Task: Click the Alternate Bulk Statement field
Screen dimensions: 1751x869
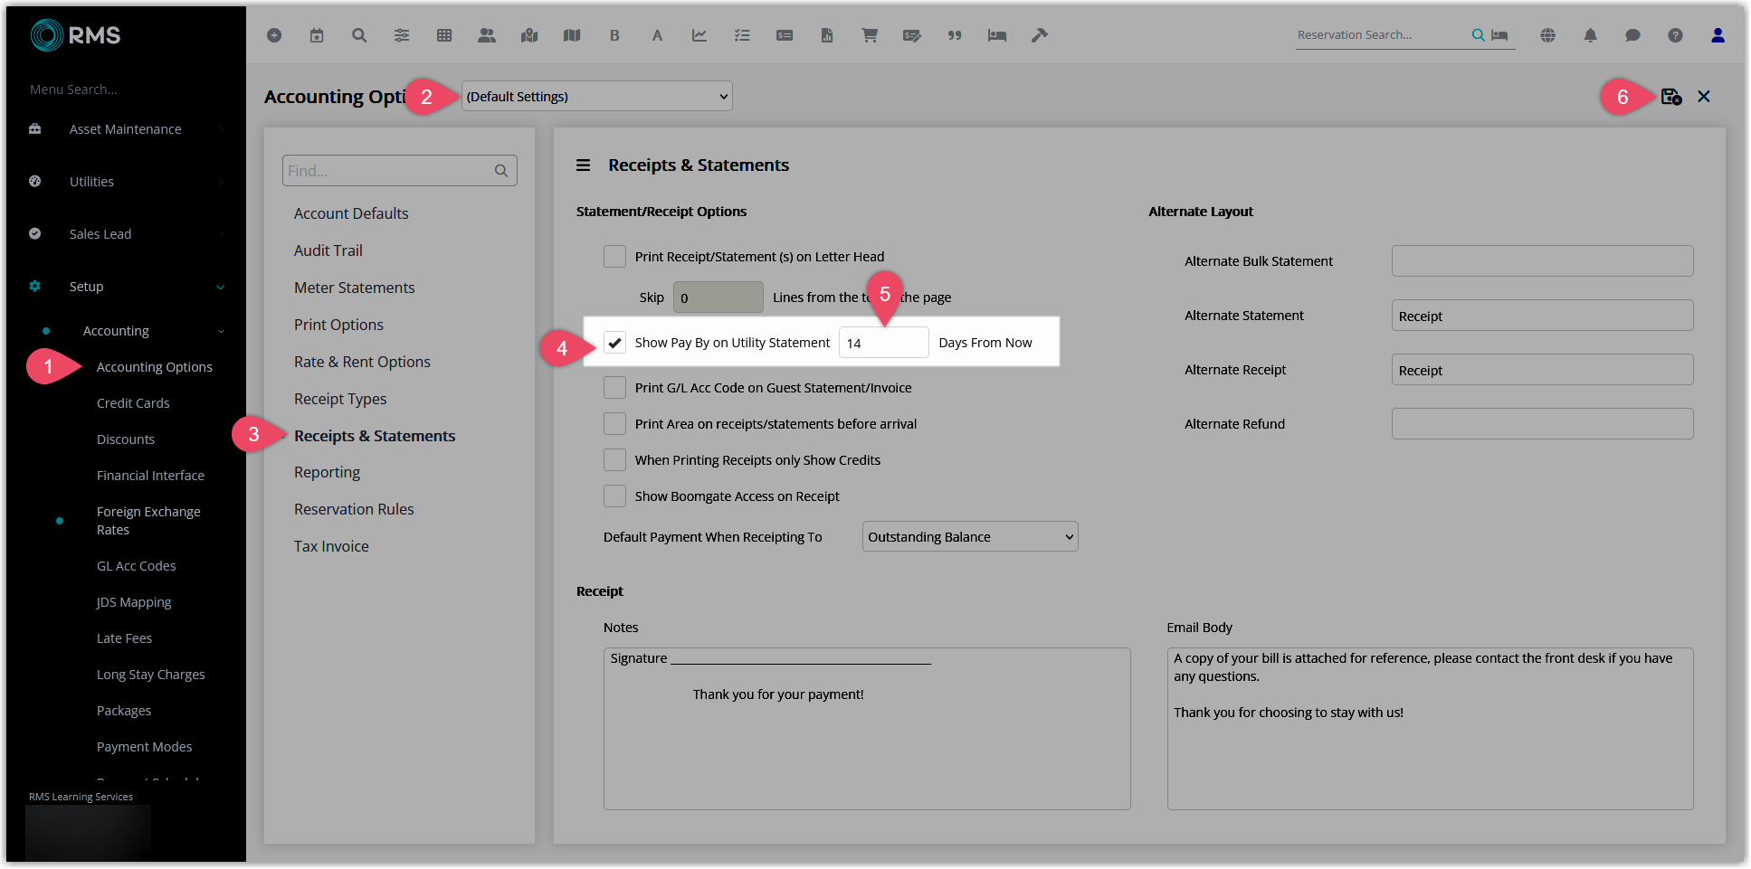Action: [1542, 261]
